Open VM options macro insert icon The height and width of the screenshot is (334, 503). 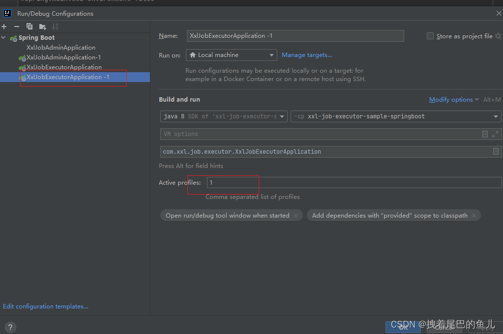point(485,134)
